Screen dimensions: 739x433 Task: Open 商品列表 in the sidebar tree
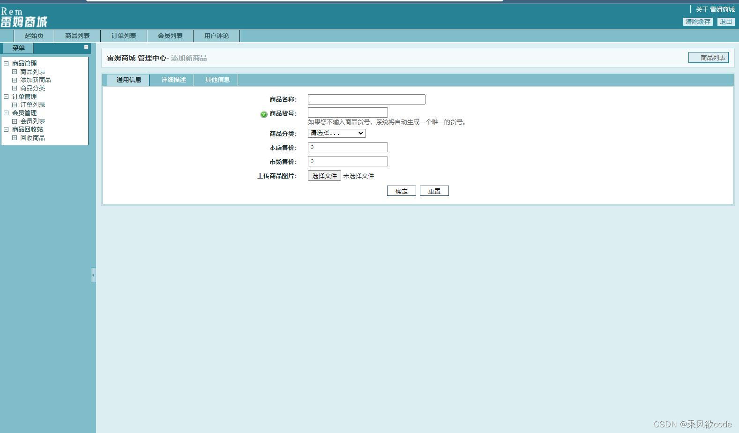pos(32,72)
